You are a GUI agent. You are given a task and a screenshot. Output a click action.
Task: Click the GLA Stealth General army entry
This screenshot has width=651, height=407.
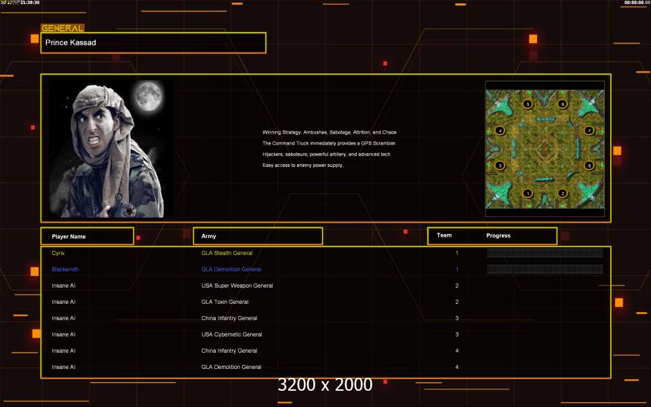(x=227, y=253)
